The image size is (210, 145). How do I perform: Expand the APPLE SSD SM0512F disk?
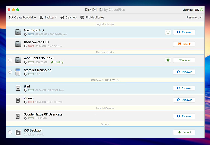click(10, 60)
